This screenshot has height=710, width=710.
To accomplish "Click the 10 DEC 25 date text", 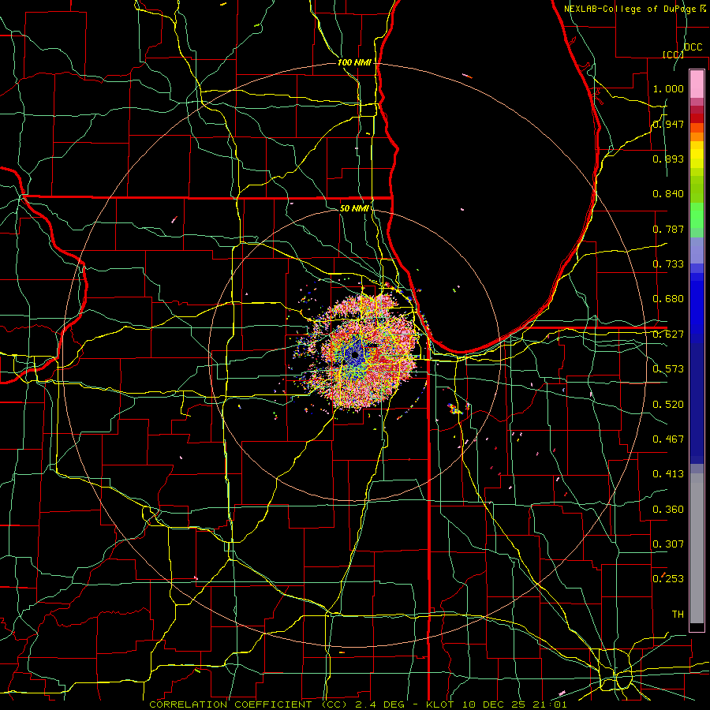I will coord(492,704).
